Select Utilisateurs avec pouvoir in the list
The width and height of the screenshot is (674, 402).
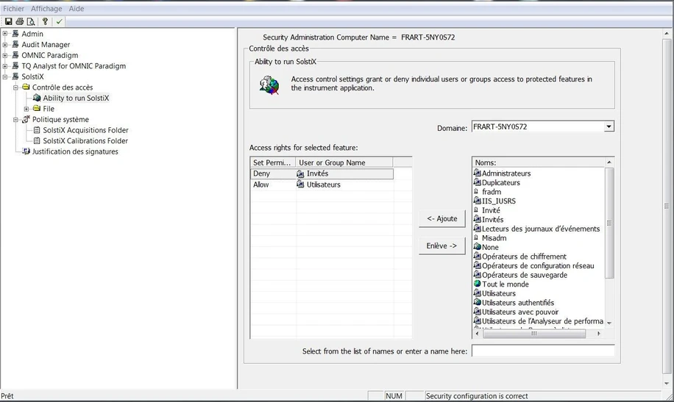520,312
